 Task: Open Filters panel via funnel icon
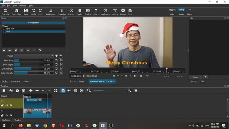point(96,12)
